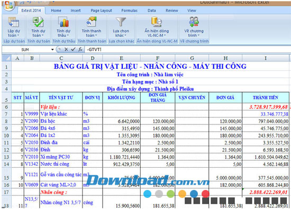Viewport: 291px width, 209px height.
Task: Open the Lập dự toán icon
Action: 14,22
